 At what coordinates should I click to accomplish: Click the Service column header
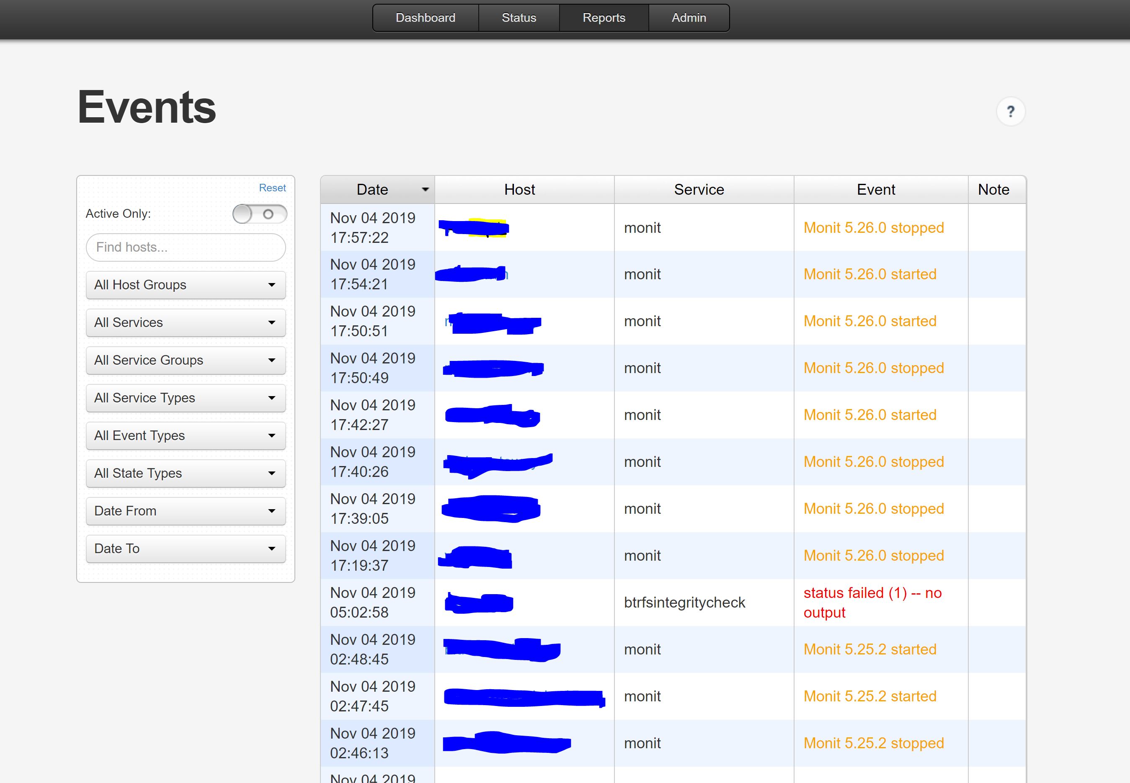(x=699, y=189)
